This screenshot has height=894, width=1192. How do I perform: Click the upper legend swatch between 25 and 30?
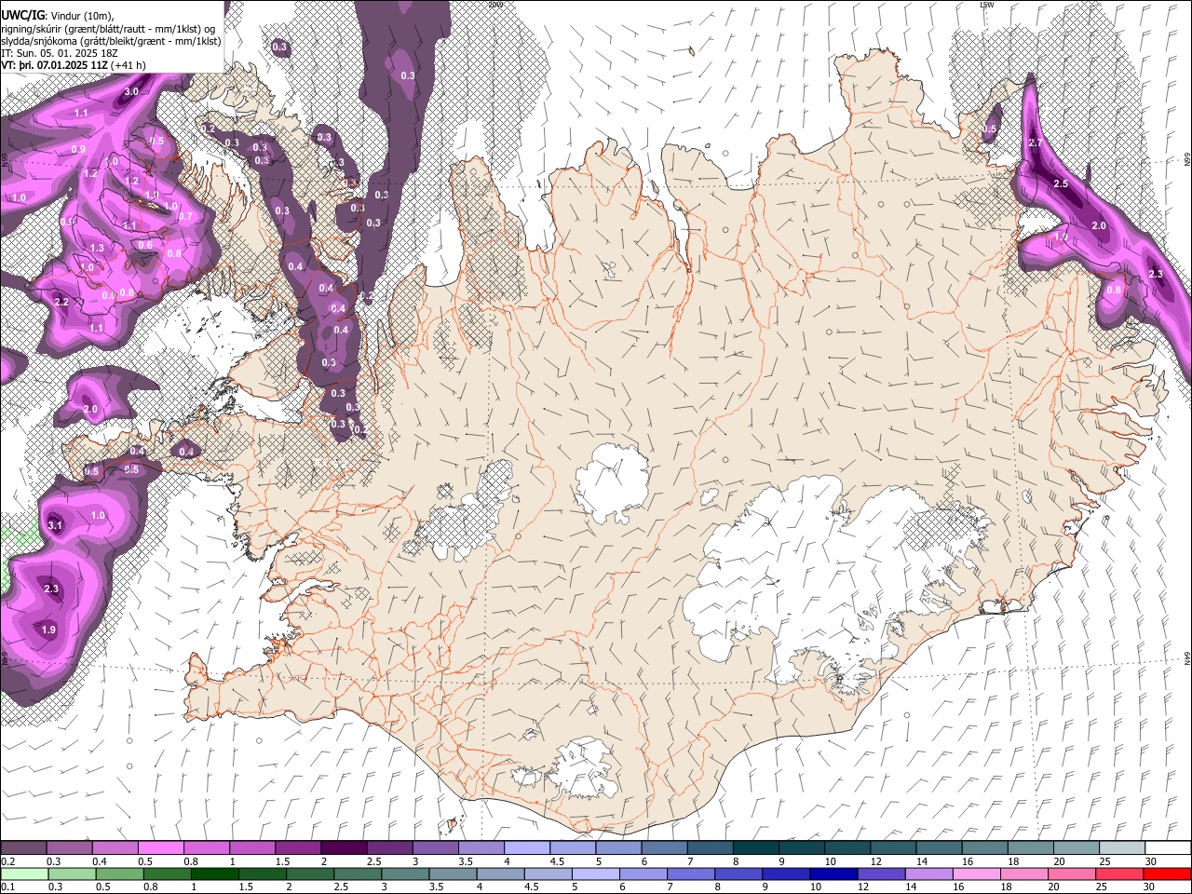1122,848
